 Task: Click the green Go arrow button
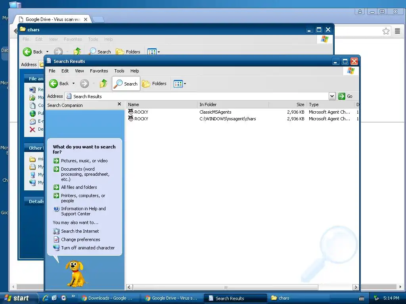pos(342,96)
